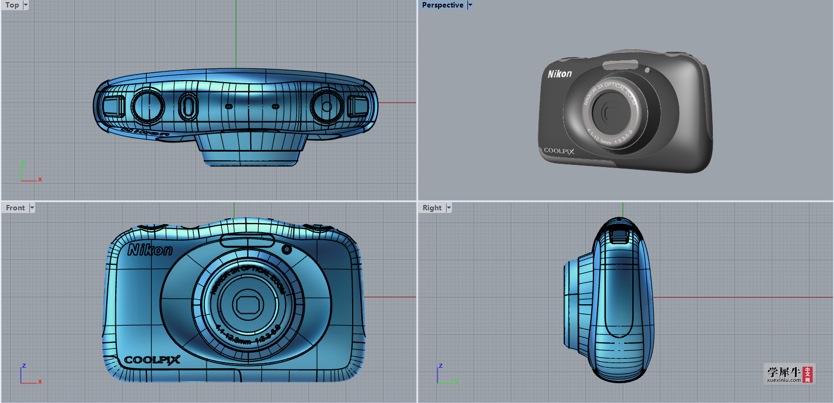The width and height of the screenshot is (834, 403).
Task: Open the Perspective viewport dropdown arrow
Action: tap(470, 5)
